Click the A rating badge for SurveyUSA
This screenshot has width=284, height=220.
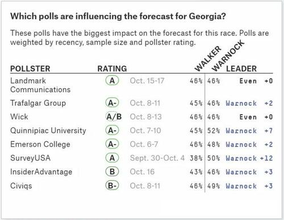112,158
